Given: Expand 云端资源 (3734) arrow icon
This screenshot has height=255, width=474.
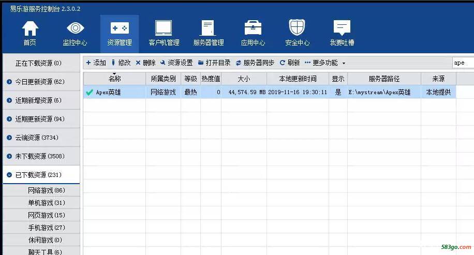Looking at the screenshot, I should coord(9,138).
